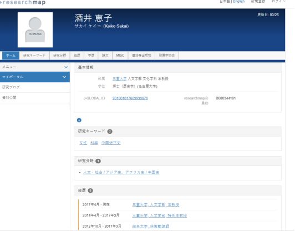Open the researchmap logo home link
The image size is (295, 231).
(23, 2)
